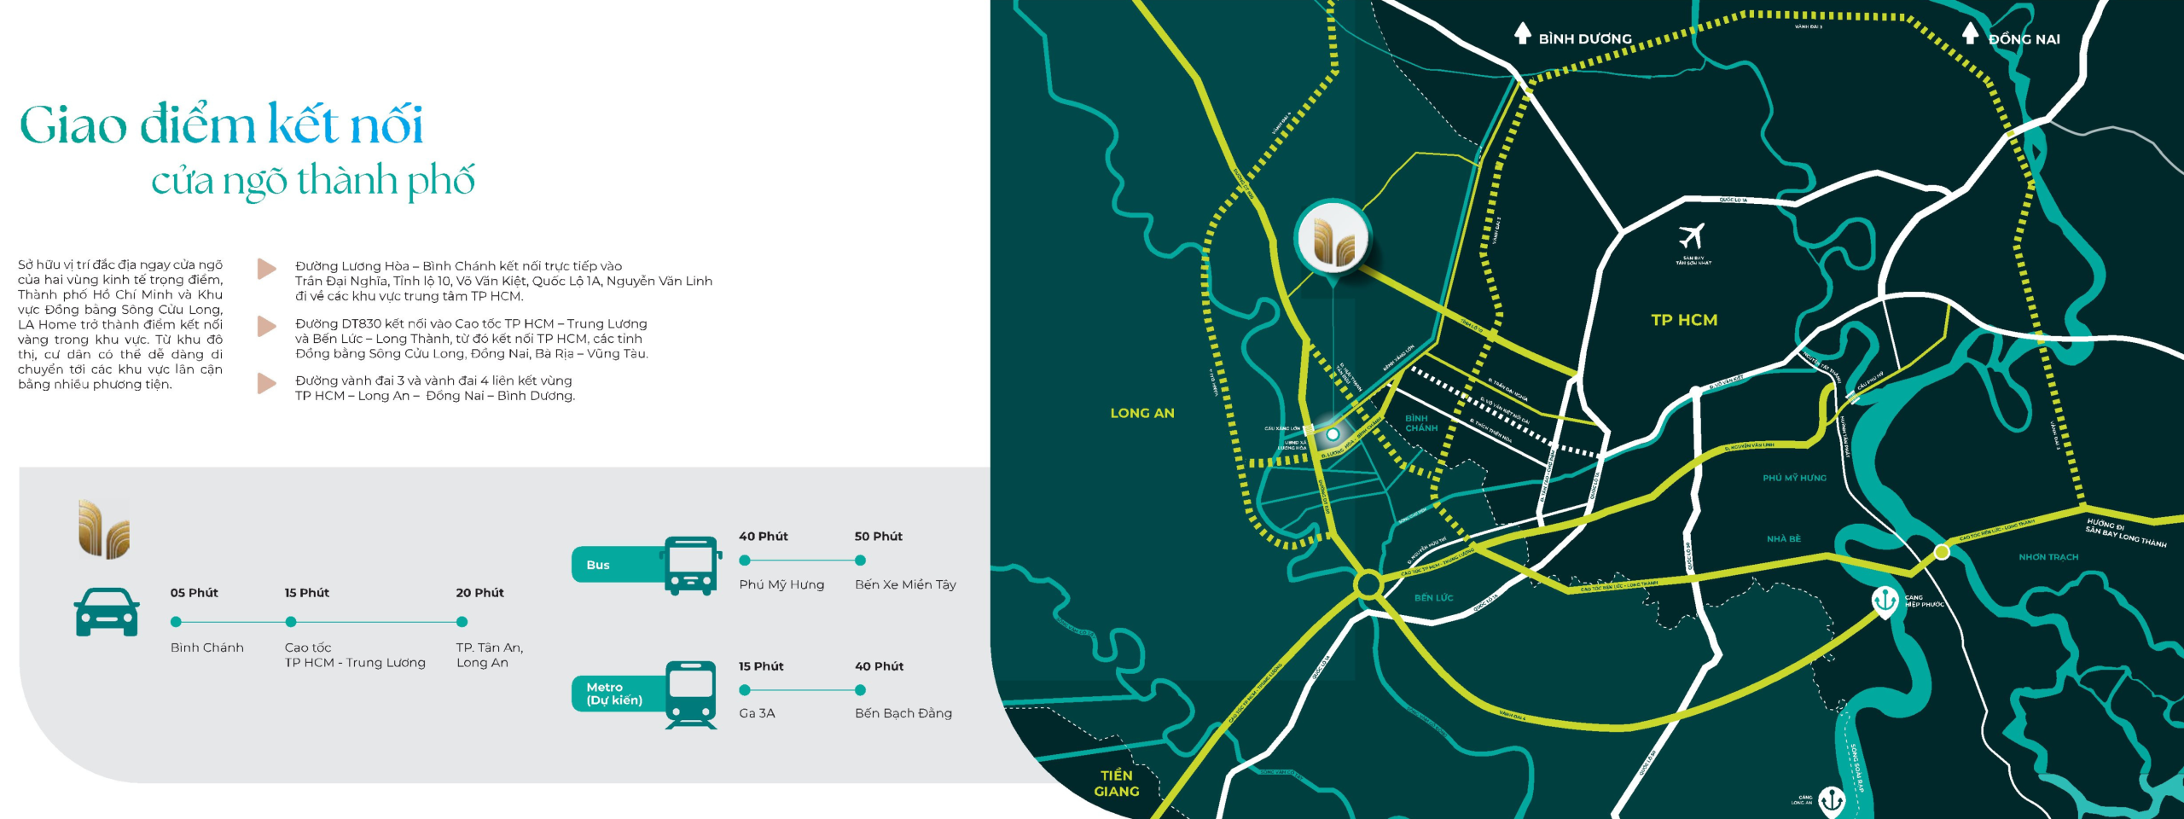Image resolution: width=2184 pixels, height=819 pixels.
Task: Click the teal Bus label
Action: point(599,565)
